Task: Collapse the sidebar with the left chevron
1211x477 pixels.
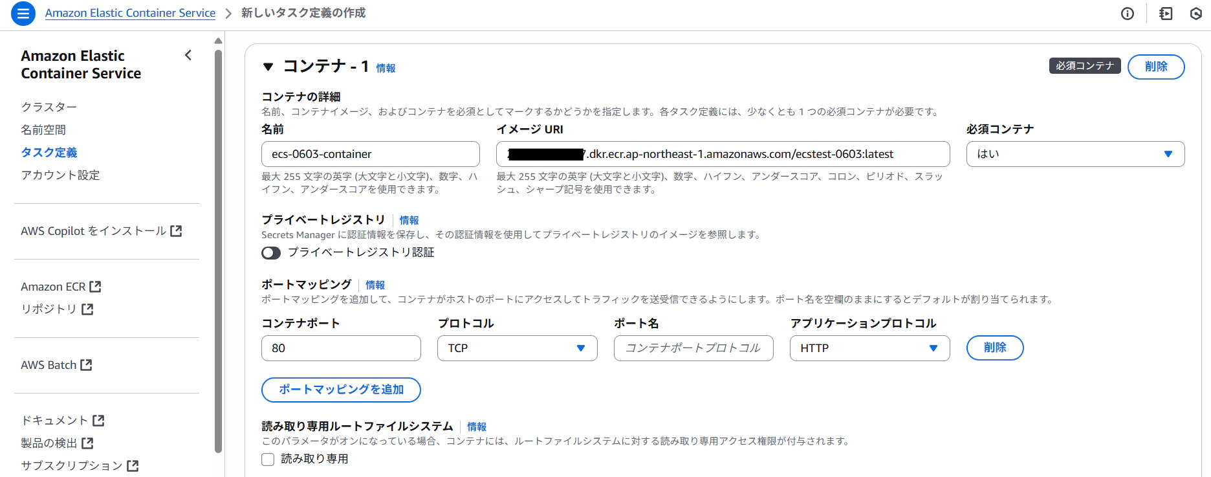Action: (188, 55)
